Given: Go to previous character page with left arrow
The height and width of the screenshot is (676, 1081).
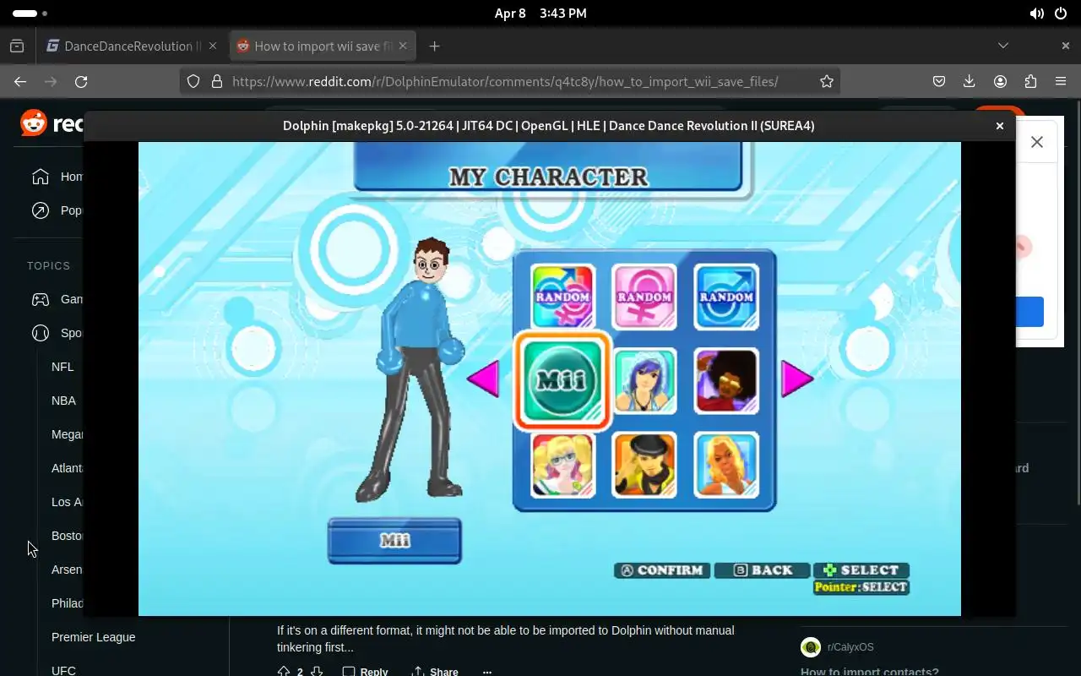Looking at the screenshot, I should click(484, 379).
